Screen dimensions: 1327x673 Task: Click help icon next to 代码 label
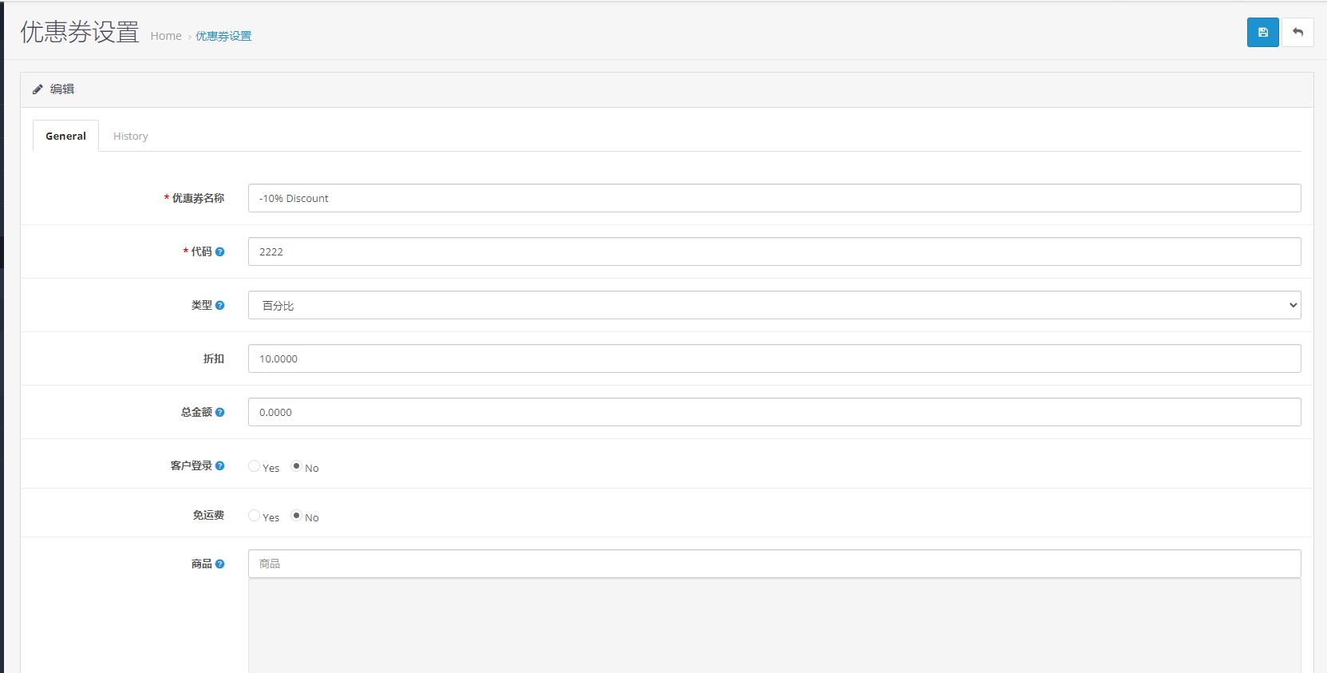(220, 251)
